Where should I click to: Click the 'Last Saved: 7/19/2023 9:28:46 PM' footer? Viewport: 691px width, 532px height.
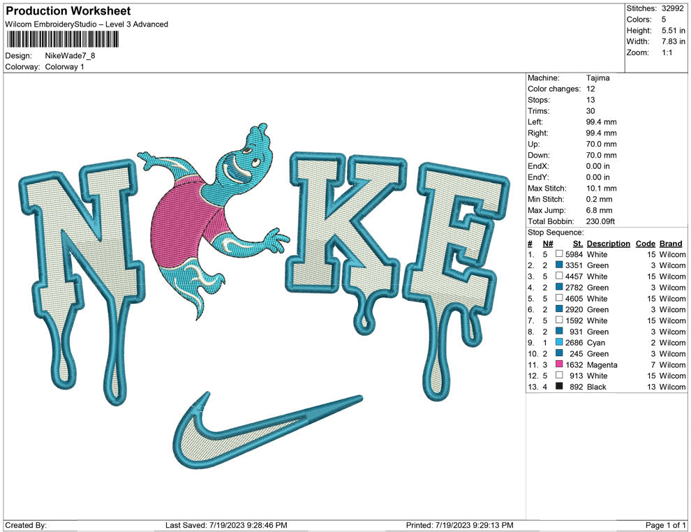point(227,525)
